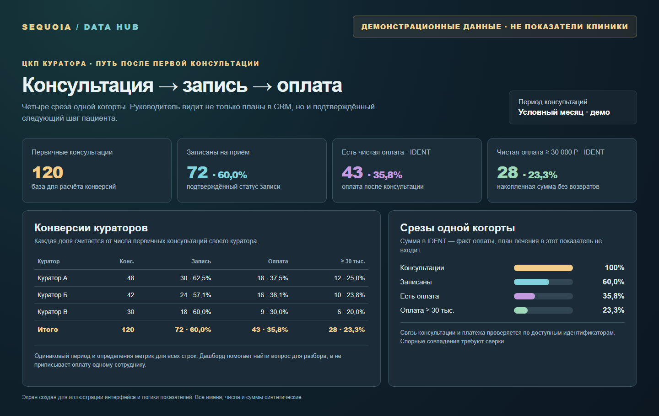Click cell 10 · 23,8% for Куратор Б

(349, 295)
